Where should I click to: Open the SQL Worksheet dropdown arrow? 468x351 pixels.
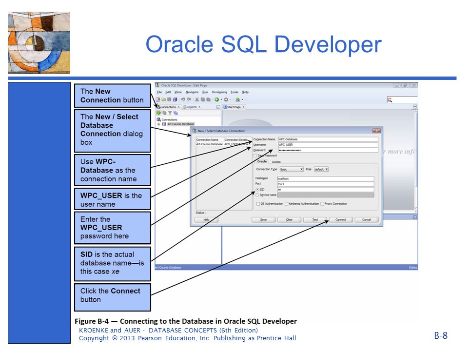[242, 99]
